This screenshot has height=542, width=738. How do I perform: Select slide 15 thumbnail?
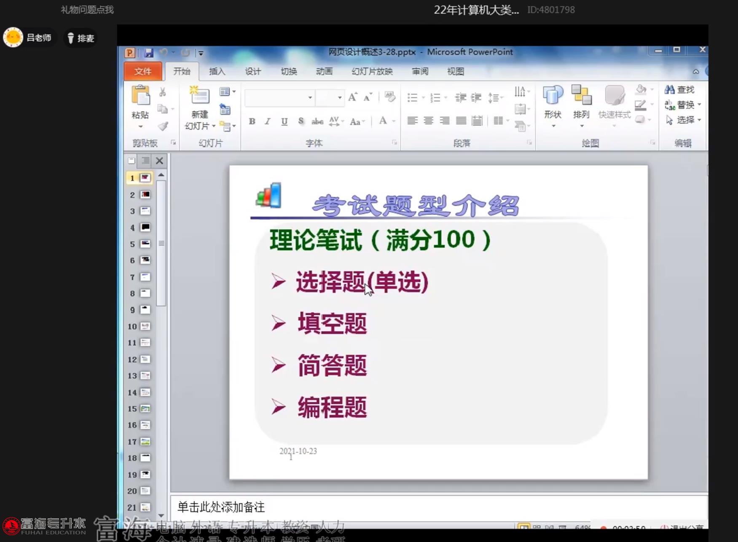(145, 408)
